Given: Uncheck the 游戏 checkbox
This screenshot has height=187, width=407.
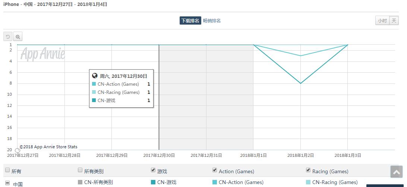Looking at the screenshot, I should 153,170.
